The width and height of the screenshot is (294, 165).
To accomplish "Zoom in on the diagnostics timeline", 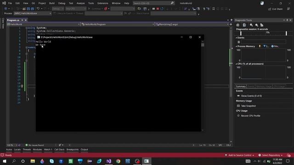I will tap(251, 25).
